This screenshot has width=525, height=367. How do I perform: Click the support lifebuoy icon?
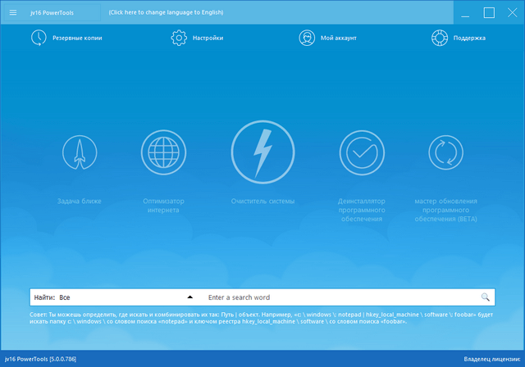[440, 38]
